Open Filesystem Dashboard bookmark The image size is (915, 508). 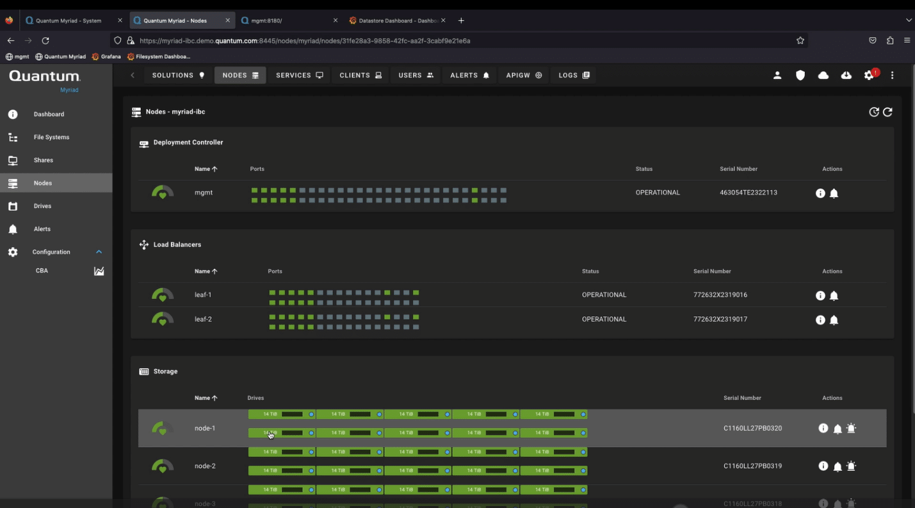click(159, 56)
